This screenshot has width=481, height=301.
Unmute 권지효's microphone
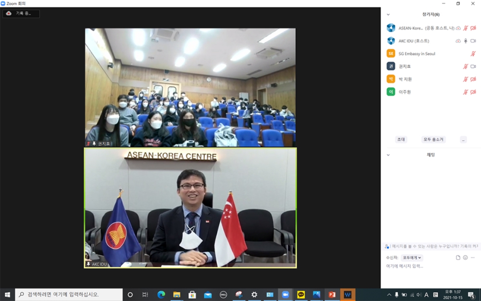(466, 66)
